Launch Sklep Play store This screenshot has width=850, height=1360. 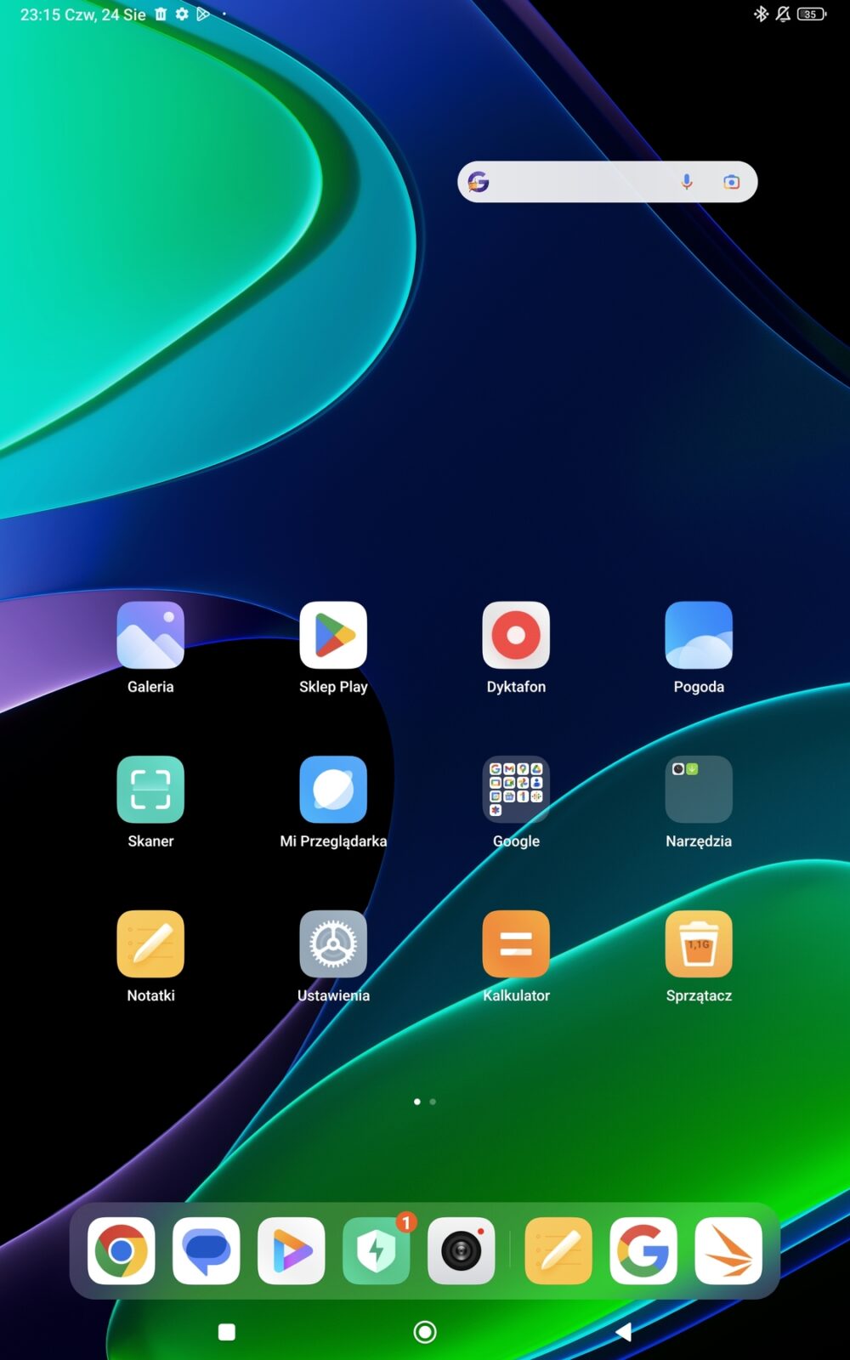[x=333, y=635]
